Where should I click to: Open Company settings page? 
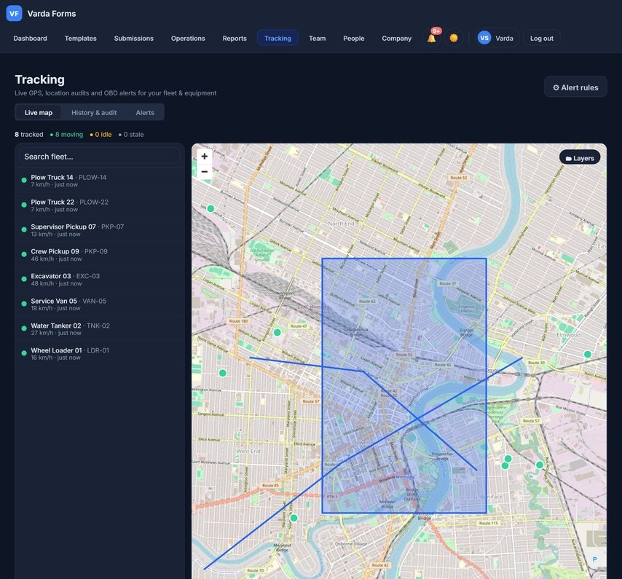coord(396,38)
